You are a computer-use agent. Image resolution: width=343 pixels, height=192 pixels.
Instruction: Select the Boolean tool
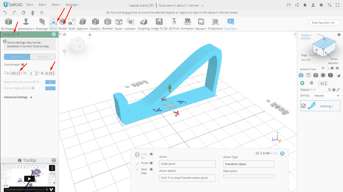click(108, 22)
